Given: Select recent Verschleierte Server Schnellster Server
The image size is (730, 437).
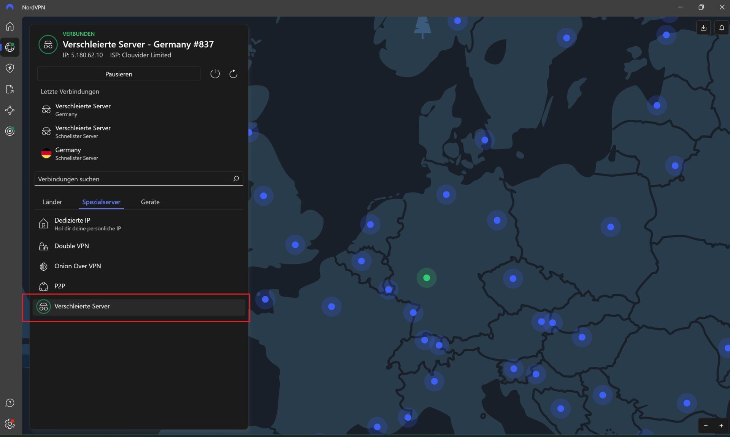Looking at the screenshot, I should [139, 131].
